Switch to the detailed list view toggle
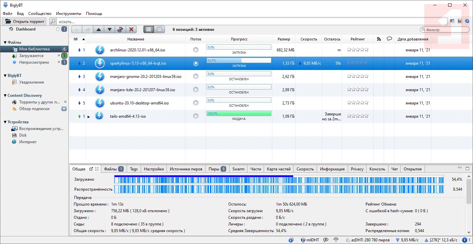Image resolution: width=473 pixels, height=244 pixels. 149,30
